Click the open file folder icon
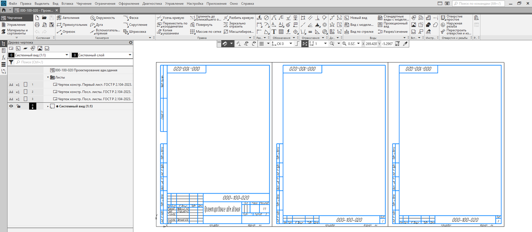The width and height of the screenshot is (532, 232). 44,18
